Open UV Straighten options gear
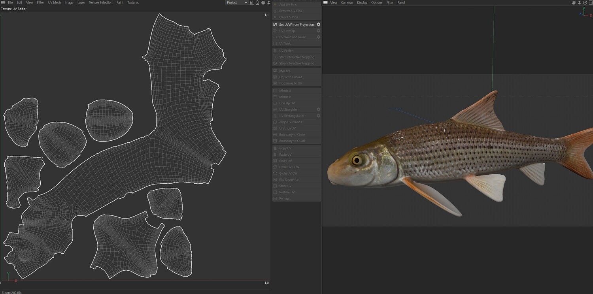 [x=318, y=109]
